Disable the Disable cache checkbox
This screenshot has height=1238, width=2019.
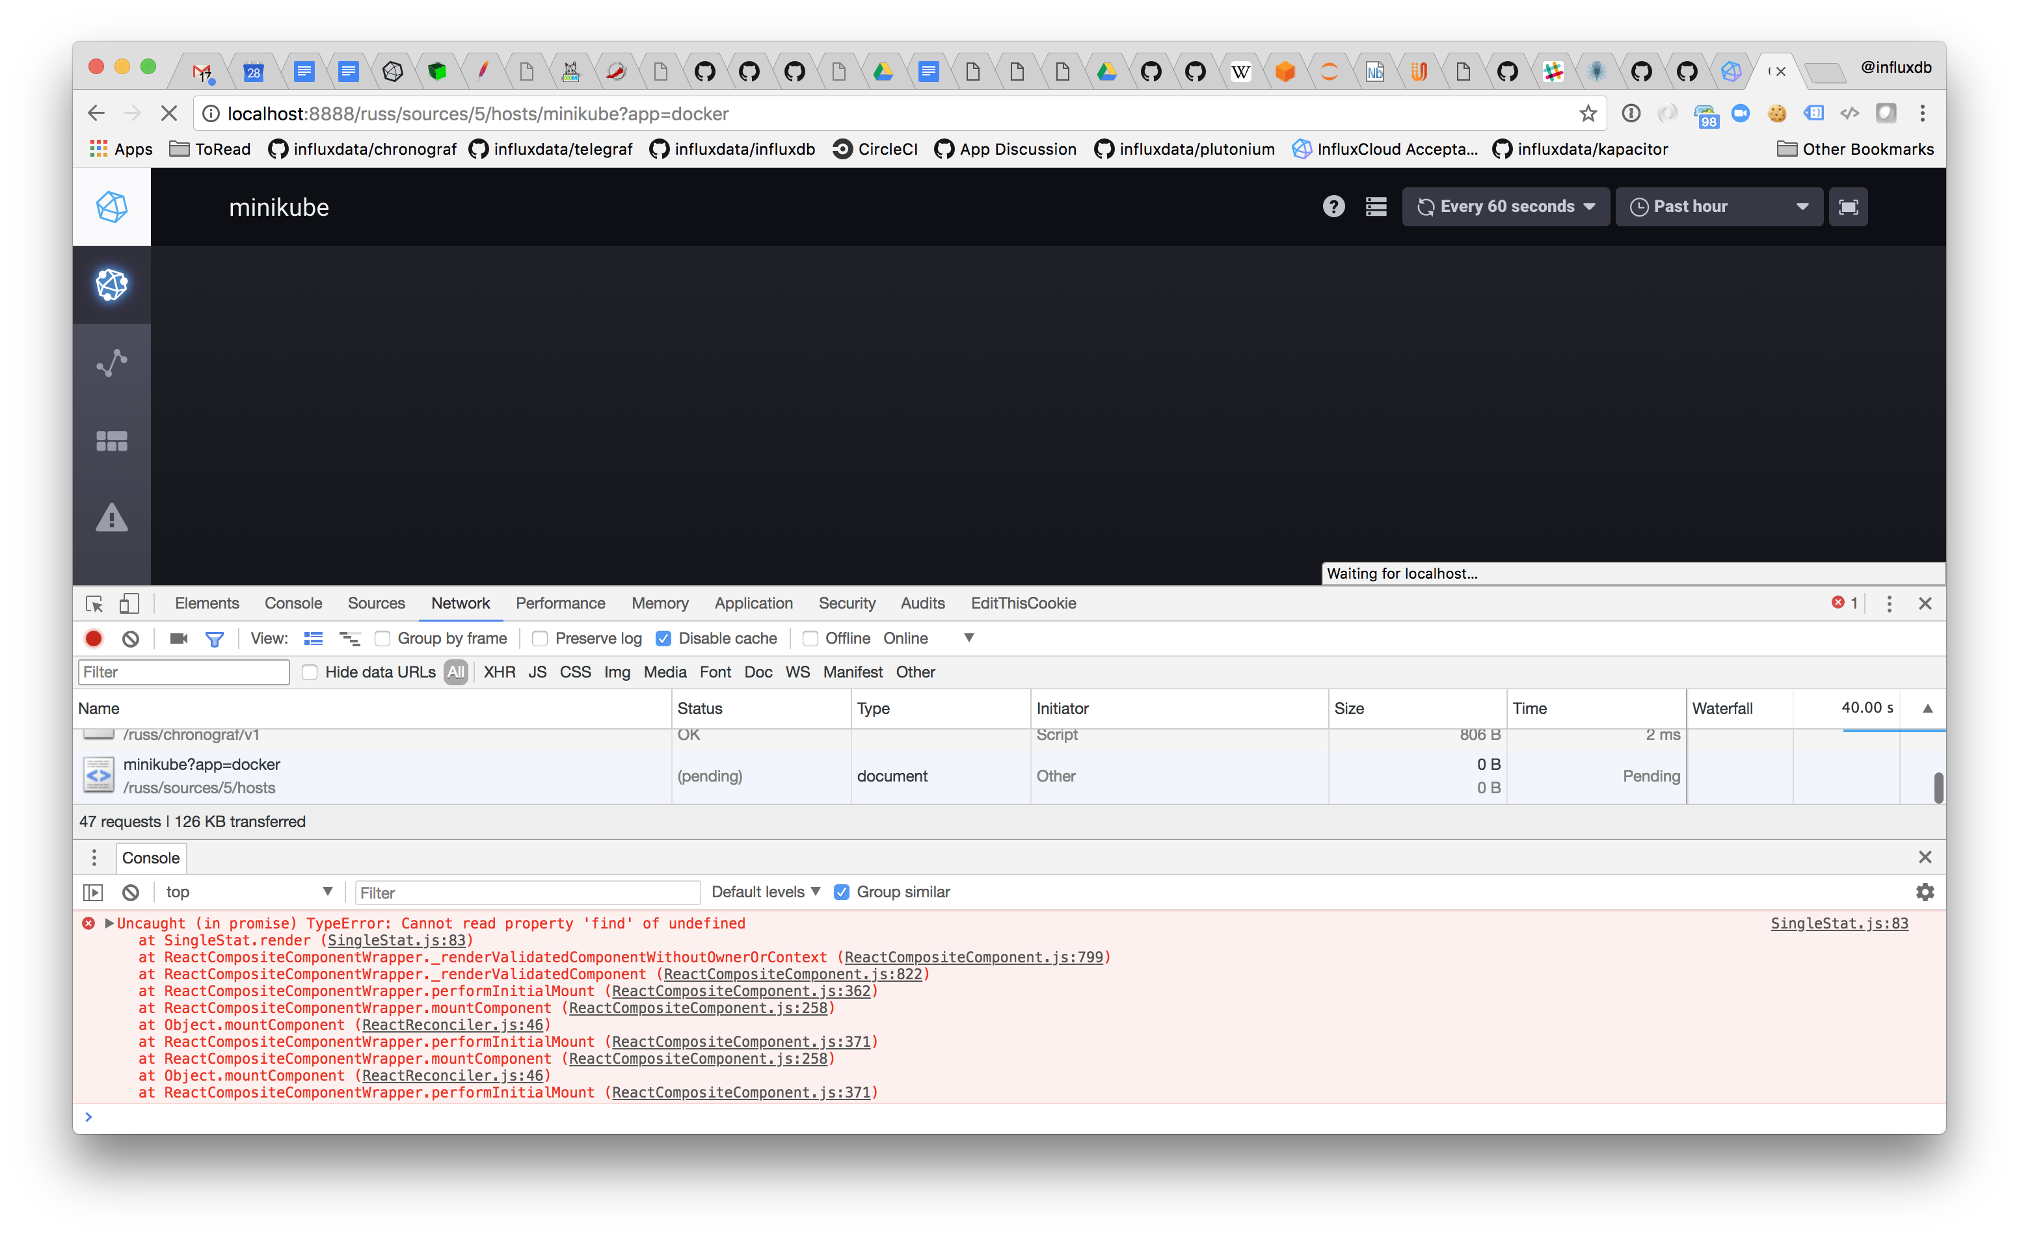click(663, 639)
